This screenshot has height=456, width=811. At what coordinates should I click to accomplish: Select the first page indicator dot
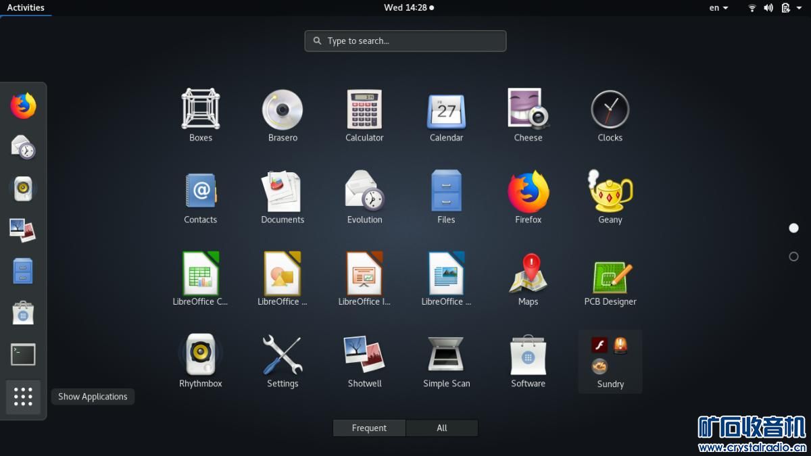[x=794, y=228]
